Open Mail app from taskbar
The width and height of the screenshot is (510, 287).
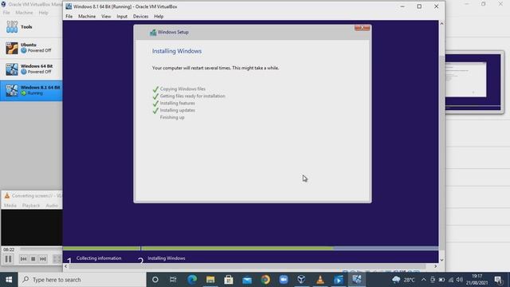(x=247, y=280)
